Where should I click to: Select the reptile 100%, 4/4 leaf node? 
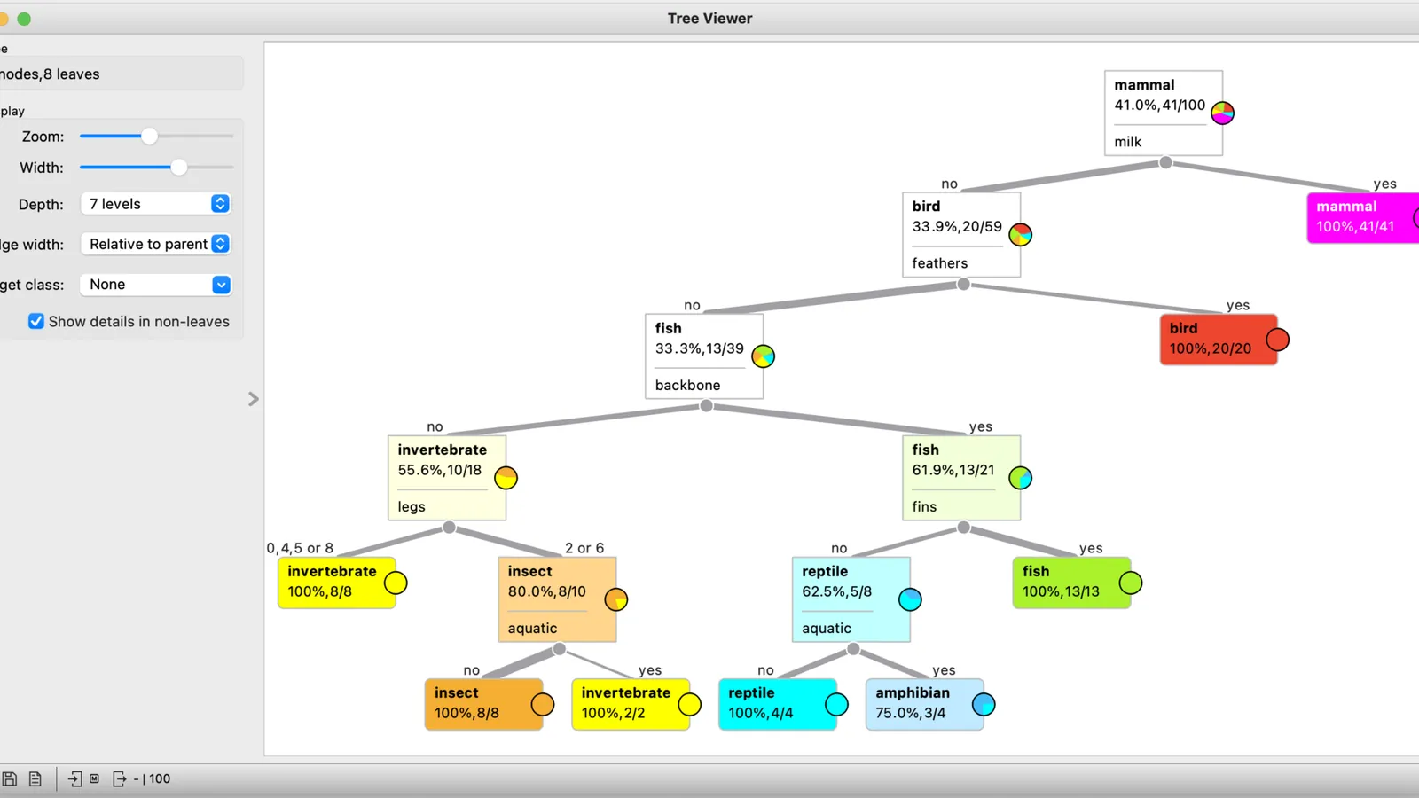point(778,704)
